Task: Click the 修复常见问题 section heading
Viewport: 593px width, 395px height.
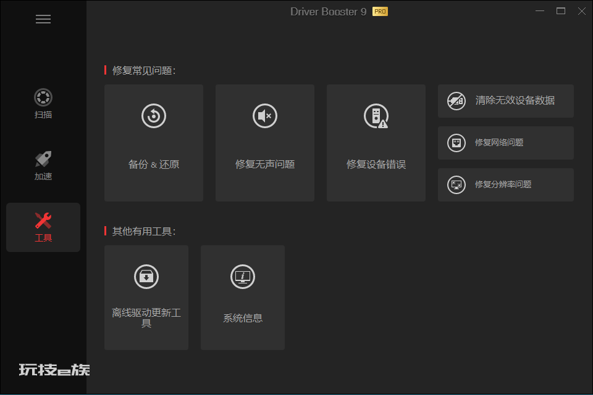Action: (144, 70)
